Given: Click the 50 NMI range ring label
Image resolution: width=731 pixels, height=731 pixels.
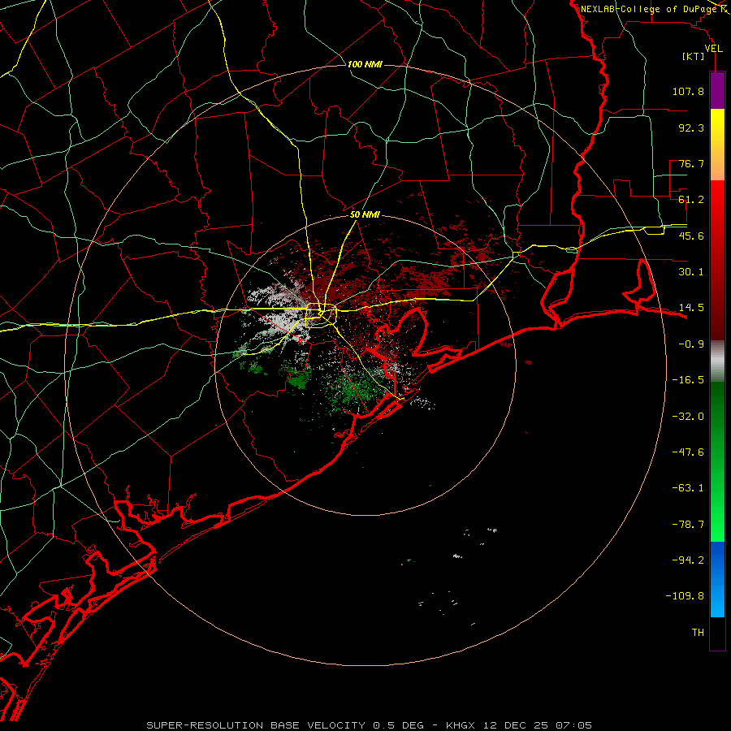Looking at the screenshot, I should (x=365, y=215).
